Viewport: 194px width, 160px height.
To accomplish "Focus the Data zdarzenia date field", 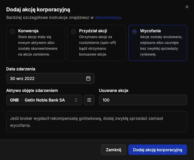I will tap(50, 78).
